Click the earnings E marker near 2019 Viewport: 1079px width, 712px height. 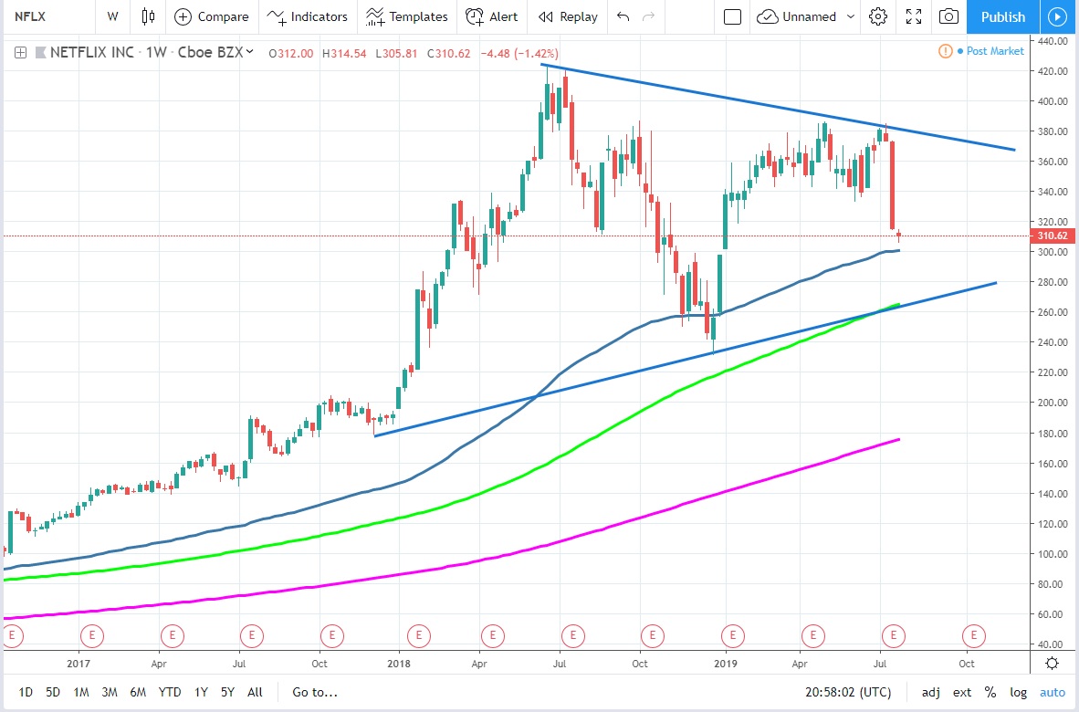[x=733, y=635]
